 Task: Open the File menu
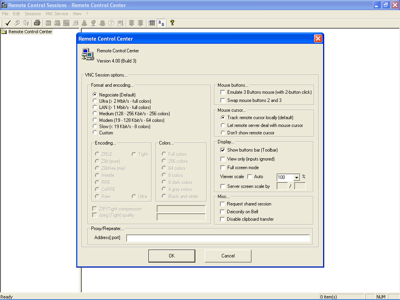5,14
